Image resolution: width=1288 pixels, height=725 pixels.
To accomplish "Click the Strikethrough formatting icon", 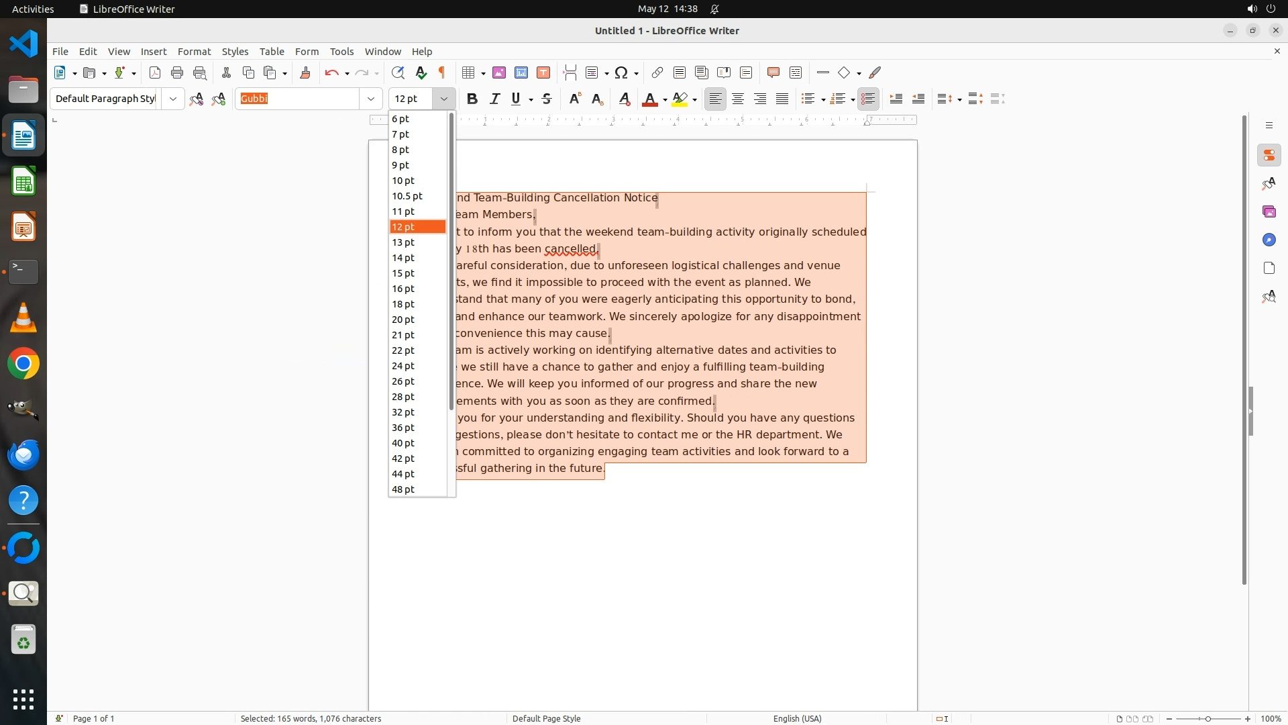I will (547, 99).
